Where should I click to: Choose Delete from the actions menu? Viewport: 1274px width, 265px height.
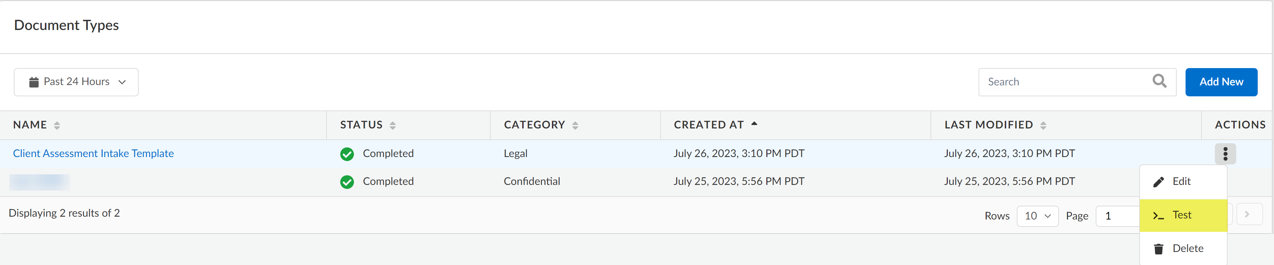[x=1187, y=249]
